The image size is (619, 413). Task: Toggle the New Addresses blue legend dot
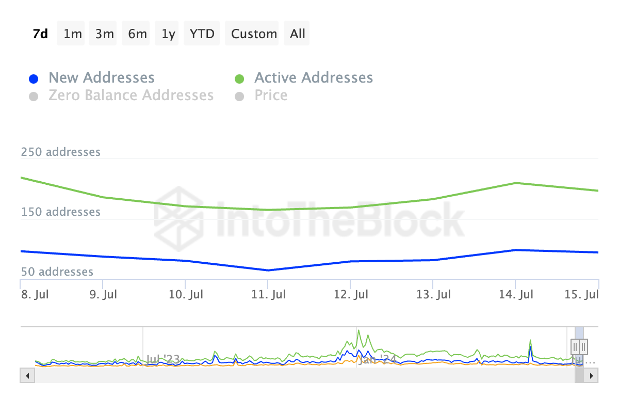click(34, 79)
